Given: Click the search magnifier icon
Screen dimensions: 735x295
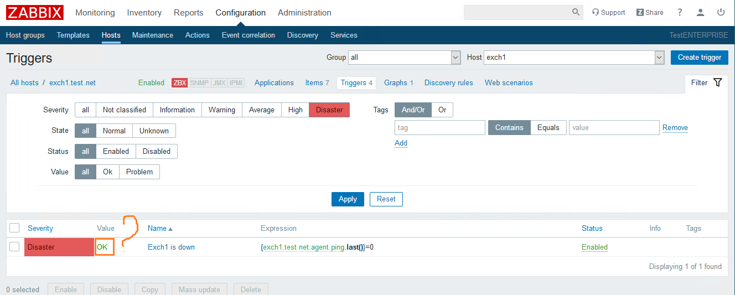Looking at the screenshot, I should click(x=576, y=12).
